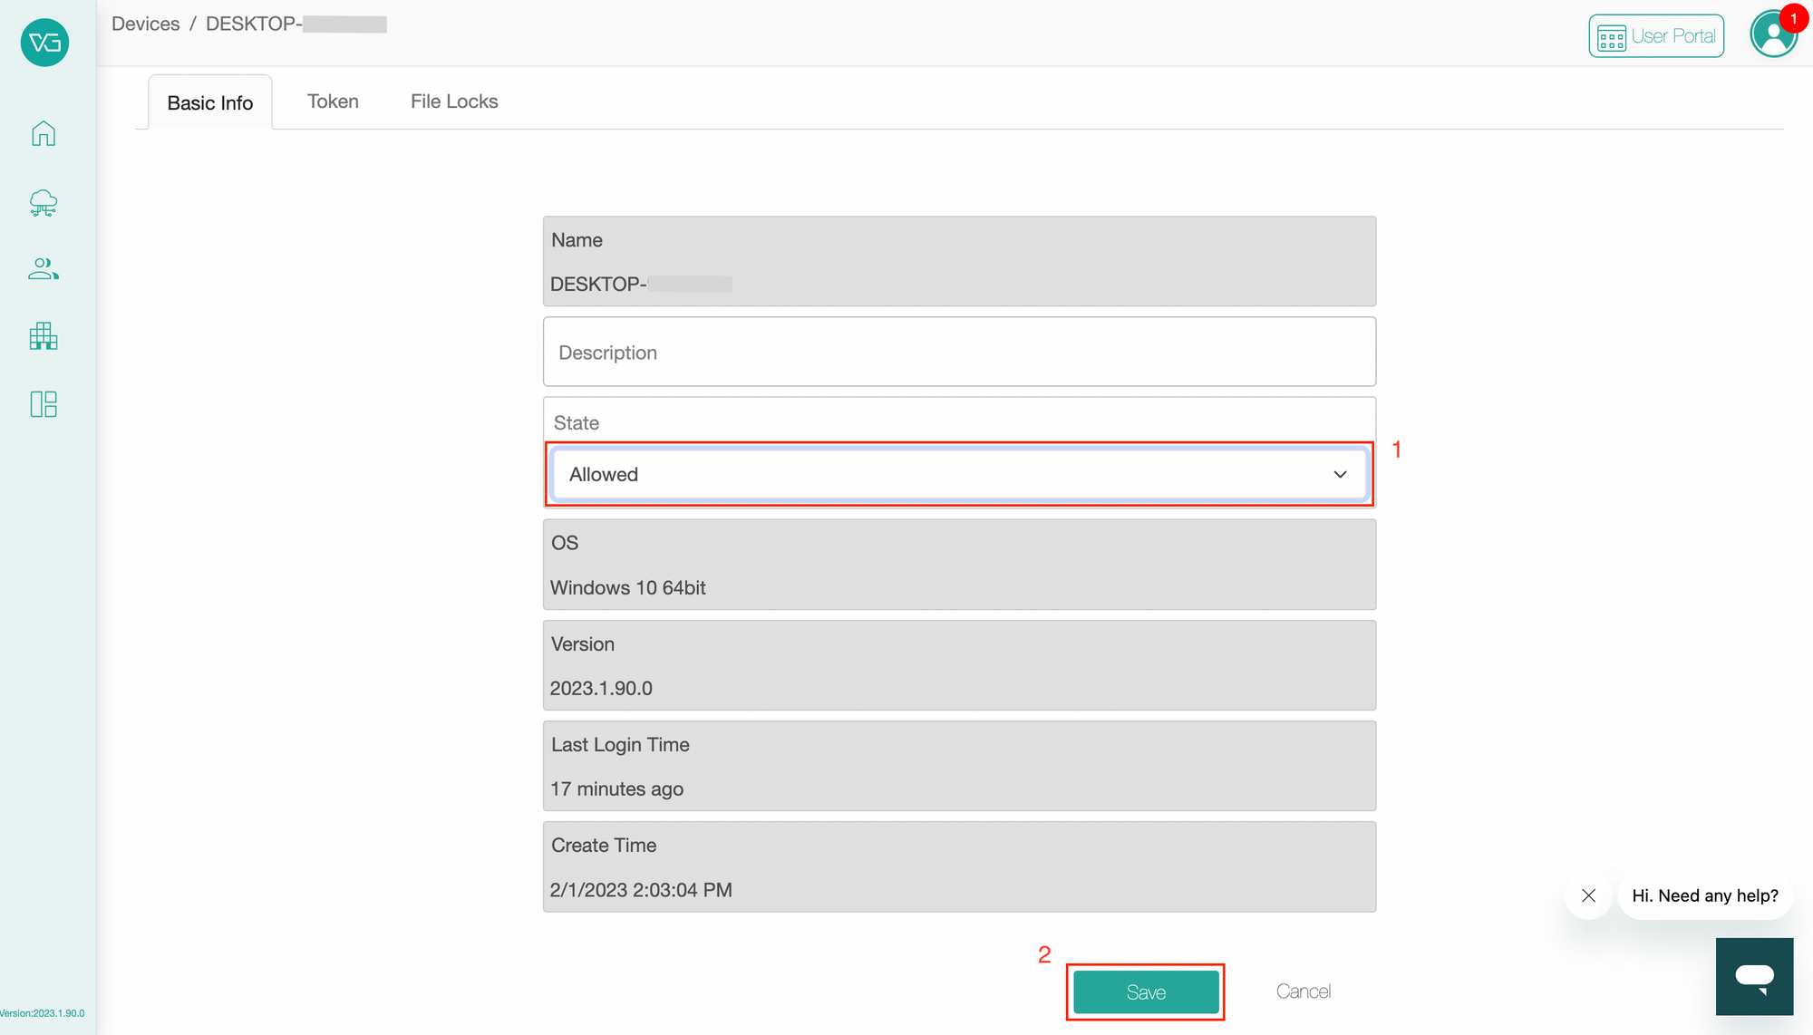
Task: Focus the Description input field
Action: [x=959, y=352]
